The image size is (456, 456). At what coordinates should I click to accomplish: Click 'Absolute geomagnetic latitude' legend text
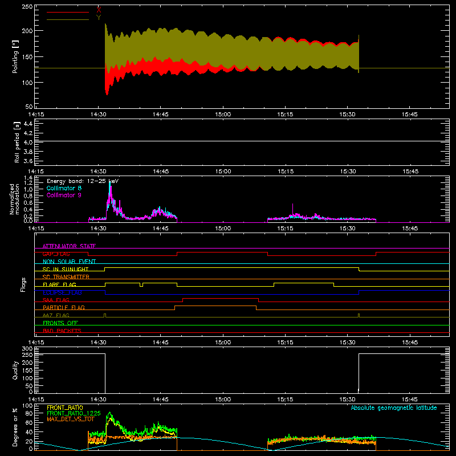(x=394, y=408)
